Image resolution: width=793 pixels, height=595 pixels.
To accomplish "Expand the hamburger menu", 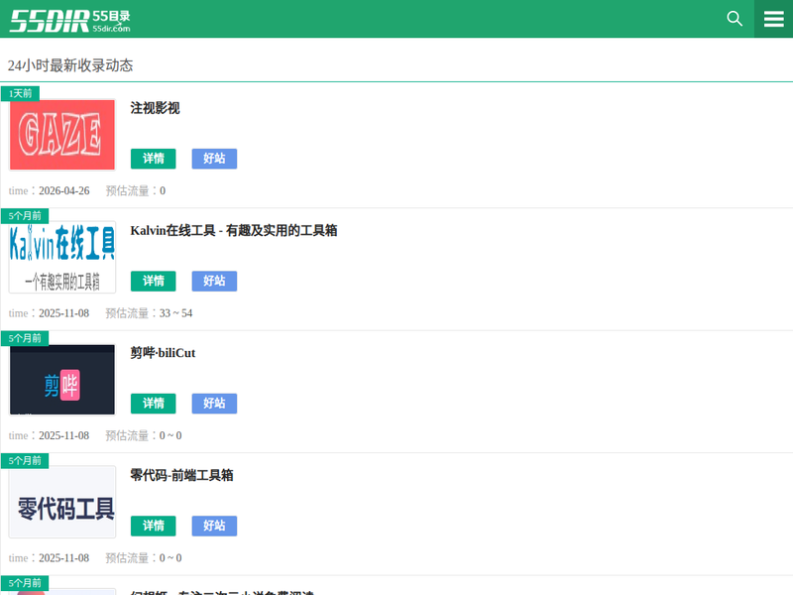I will click(x=773, y=19).
